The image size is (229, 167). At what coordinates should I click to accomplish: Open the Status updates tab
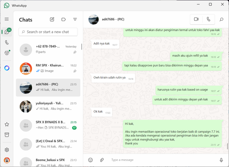[7, 53]
